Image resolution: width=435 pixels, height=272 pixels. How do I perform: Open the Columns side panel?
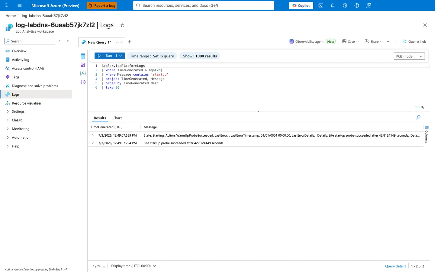[427, 134]
